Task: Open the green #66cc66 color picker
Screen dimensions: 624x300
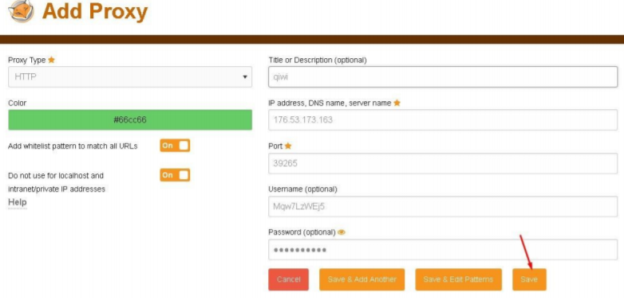Action: coord(130,120)
